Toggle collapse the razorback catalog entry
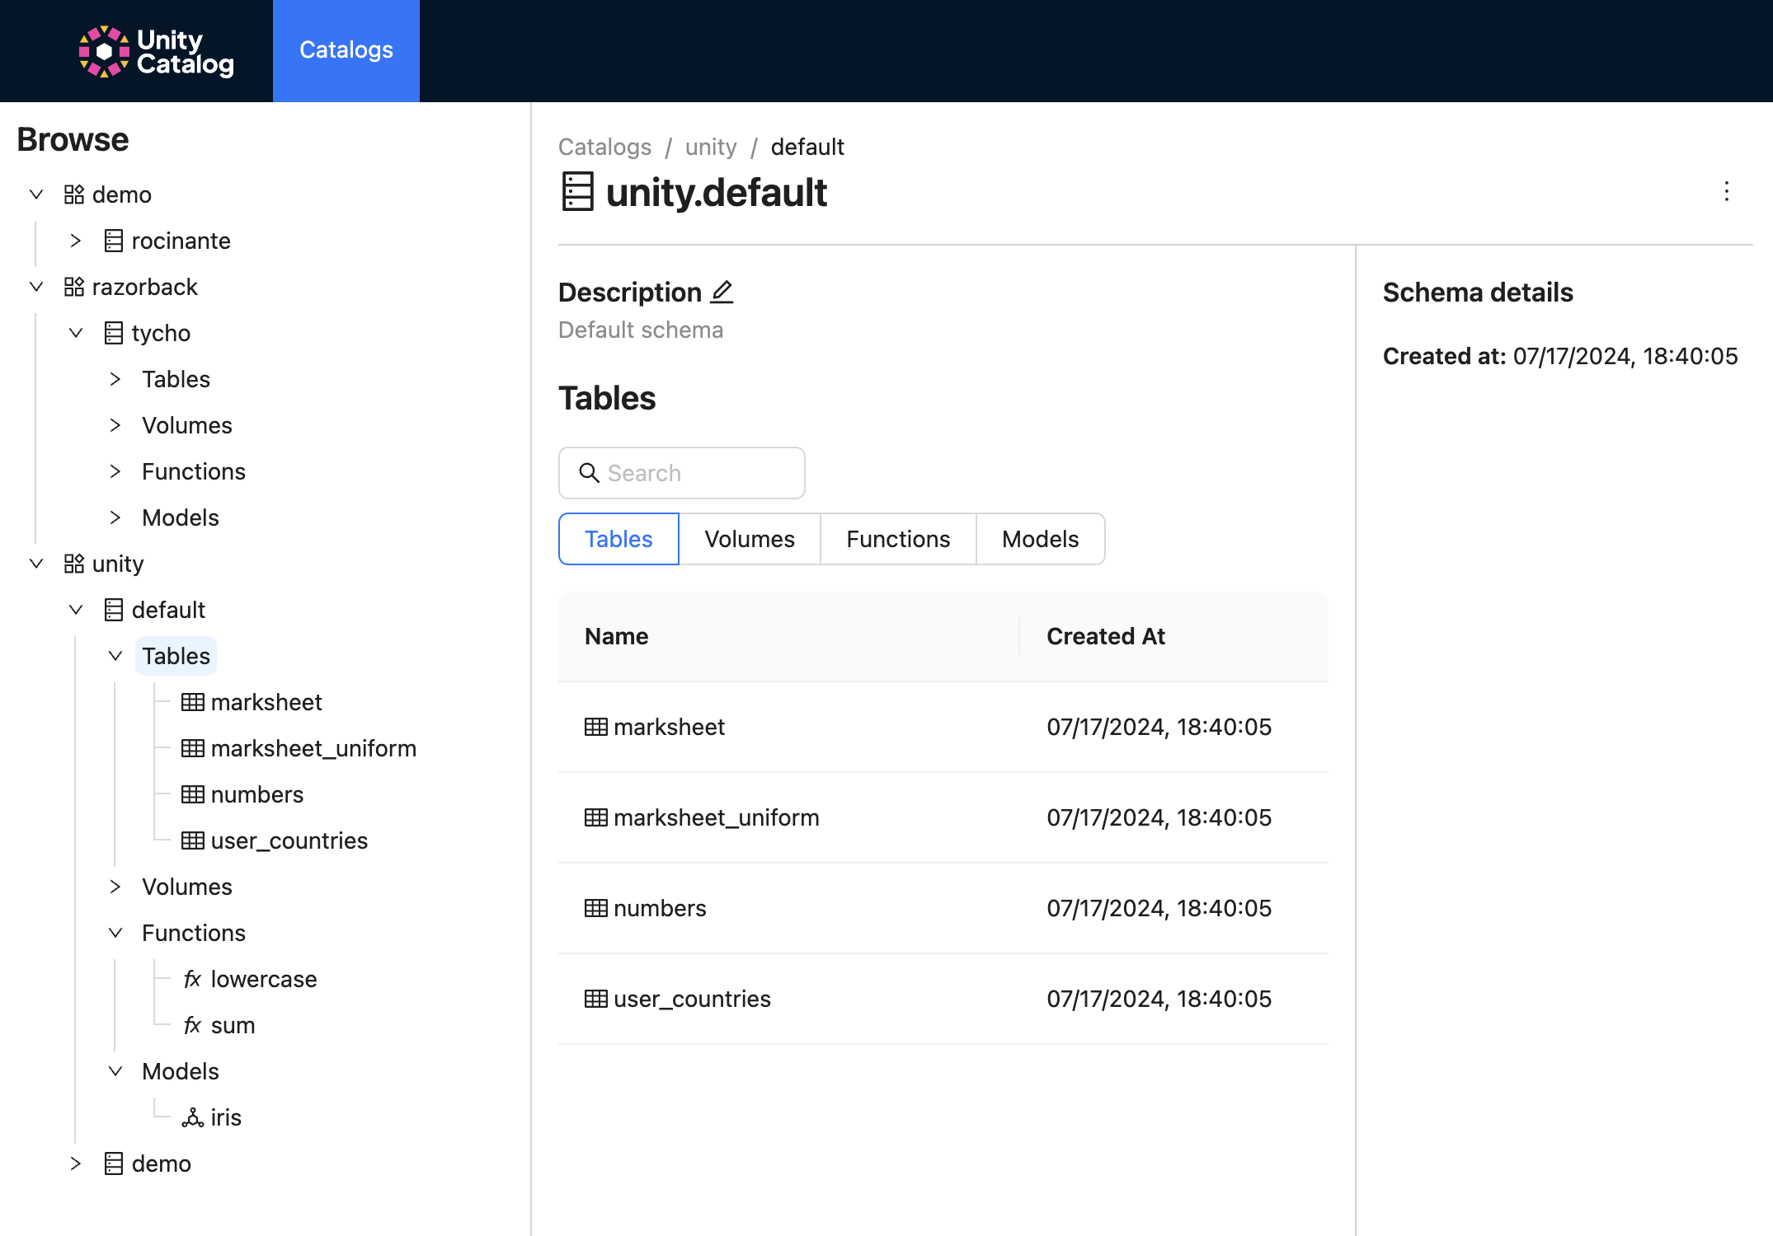 coord(35,285)
